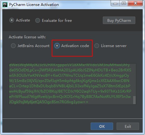This screenshot has height=135, width=145.
Task: Minimize the License Activation window
Action: (115, 3)
